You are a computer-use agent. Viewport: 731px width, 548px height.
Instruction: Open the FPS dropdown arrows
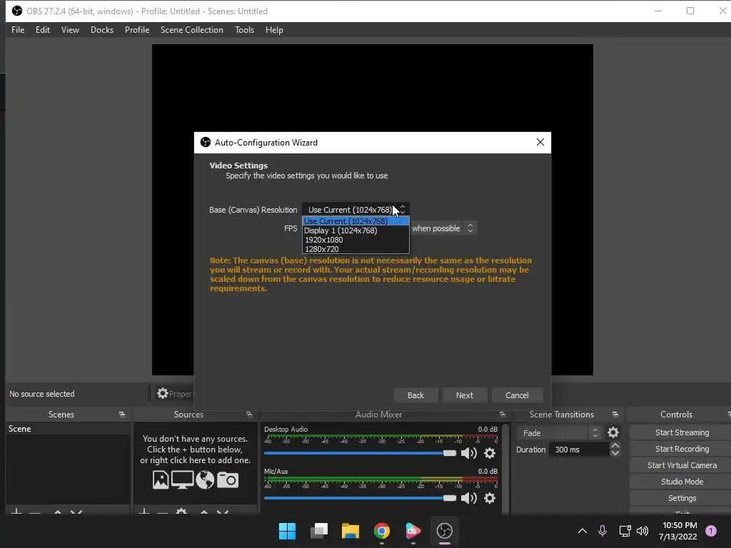pos(470,228)
